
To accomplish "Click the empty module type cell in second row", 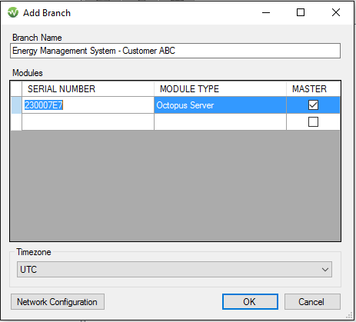I will pyautogui.click(x=220, y=122).
